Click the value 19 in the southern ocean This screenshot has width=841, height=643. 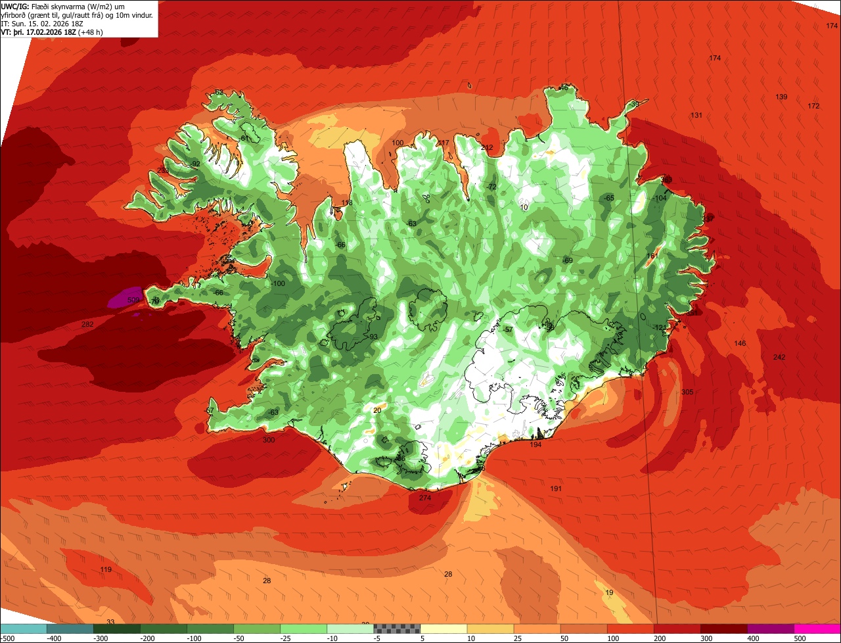[609, 593]
